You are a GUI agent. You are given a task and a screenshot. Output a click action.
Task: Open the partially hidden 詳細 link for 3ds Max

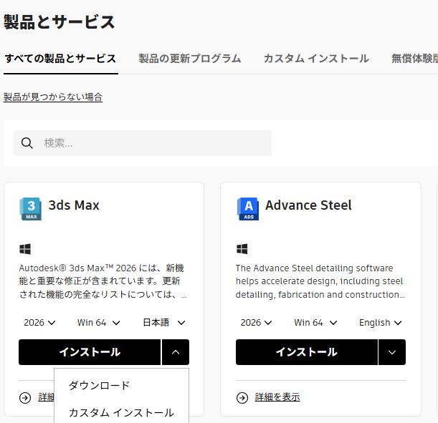(x=46, y=397)
